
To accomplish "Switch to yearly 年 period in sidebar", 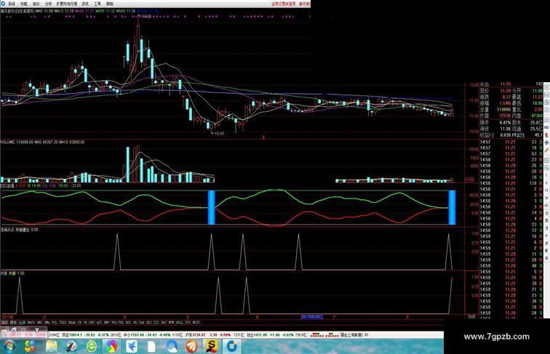I will click(547, 258).
